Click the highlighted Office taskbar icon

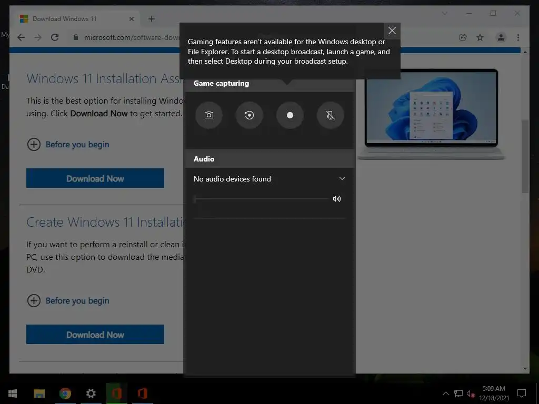tap(116, 393)
